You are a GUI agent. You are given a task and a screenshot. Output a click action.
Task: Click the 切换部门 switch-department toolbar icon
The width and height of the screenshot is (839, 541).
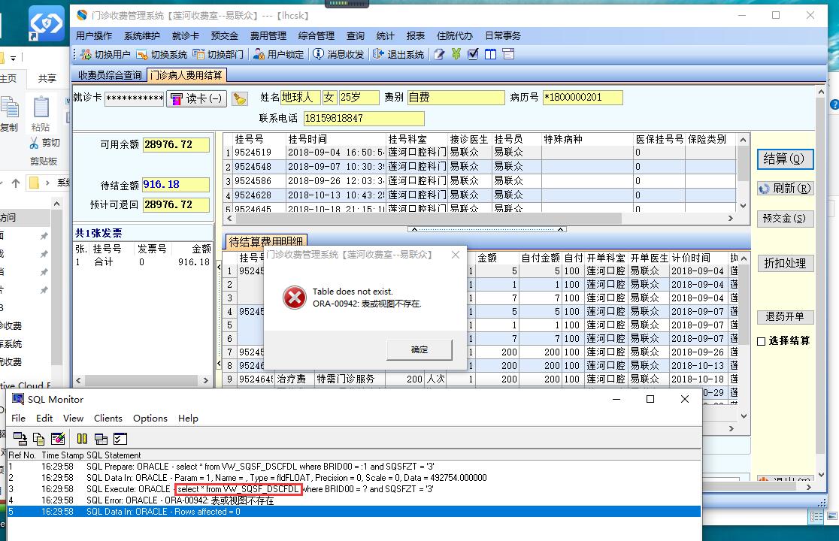coord(198,54)
